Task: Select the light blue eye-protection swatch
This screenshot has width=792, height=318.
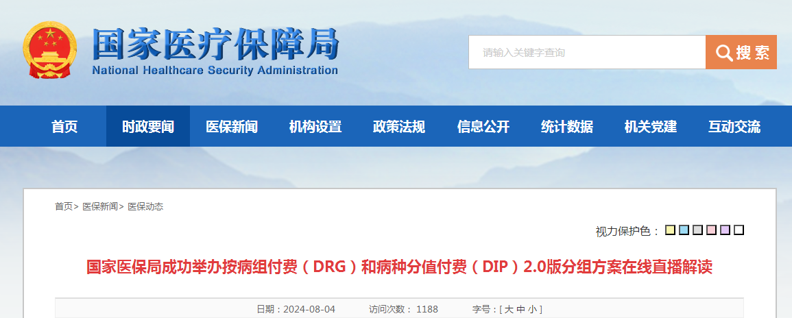Action: point(684,230)
